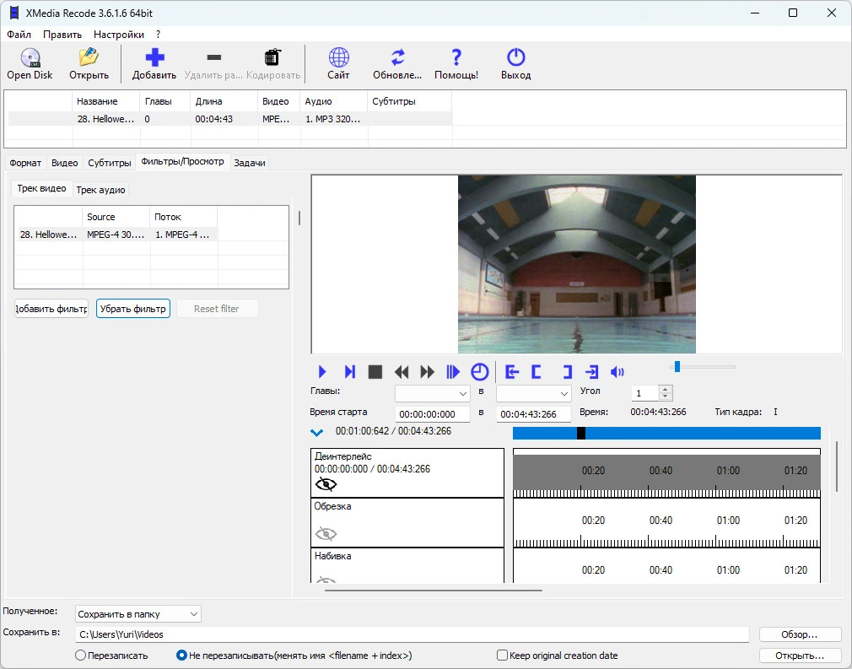The image size is (852, 669).
Task: Switch to the Трек аудио tab
Action: click(x=100, y=190)
